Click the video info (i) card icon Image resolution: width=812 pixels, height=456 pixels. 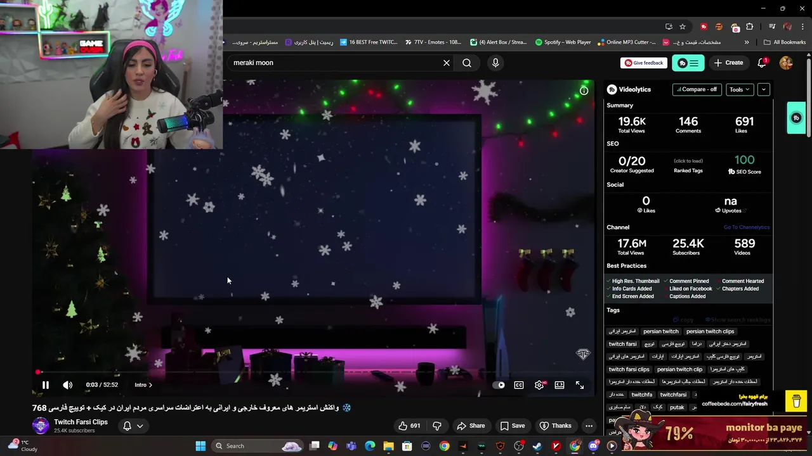(x=584, y=91)
